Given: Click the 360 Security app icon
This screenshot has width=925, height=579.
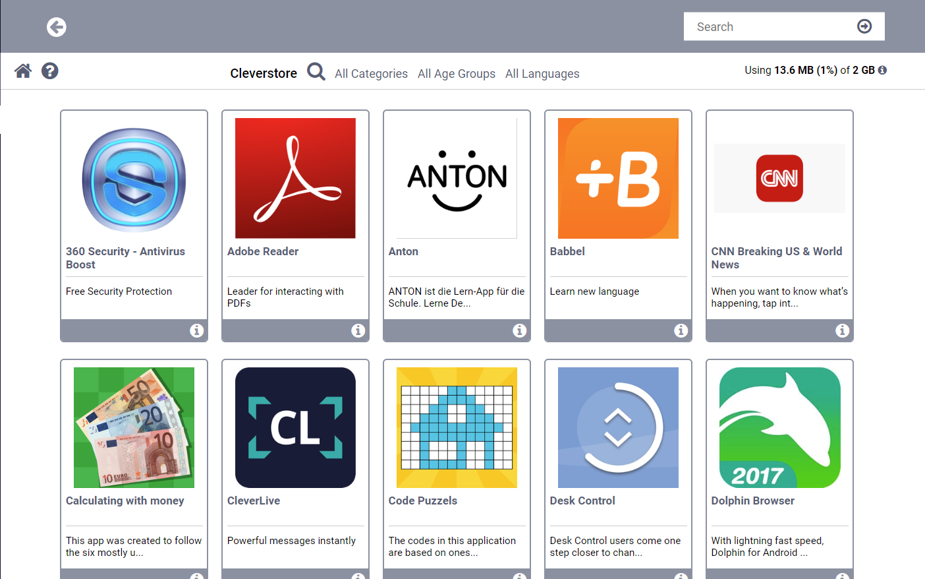Looking at the screenshot, I should click(134, 179).
